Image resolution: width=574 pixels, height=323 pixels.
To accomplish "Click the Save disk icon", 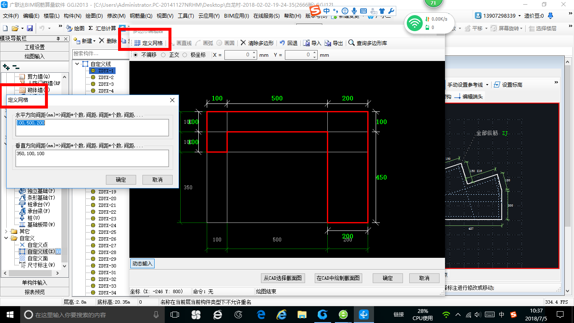I will coord(30,28).
